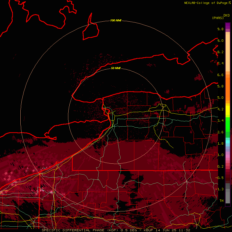
Task: Click the bright green segment of the color bar
Action: pyautogui.click(x=228, y=124)
